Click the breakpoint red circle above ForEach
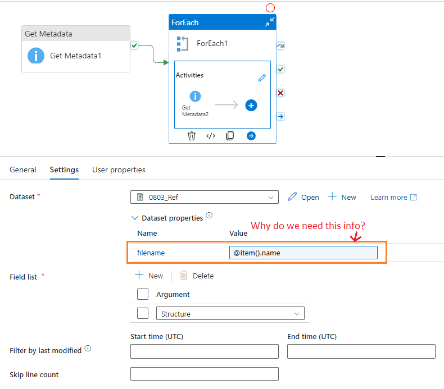 pyautogui.click(x=270, y=8)
